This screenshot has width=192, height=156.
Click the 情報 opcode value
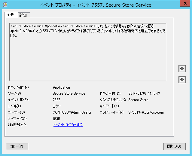[56, 118]
